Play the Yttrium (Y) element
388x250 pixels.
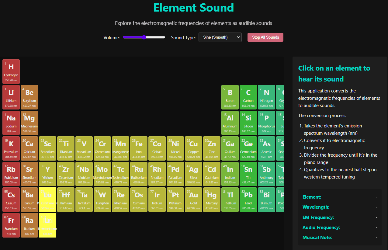coord(47,174)
